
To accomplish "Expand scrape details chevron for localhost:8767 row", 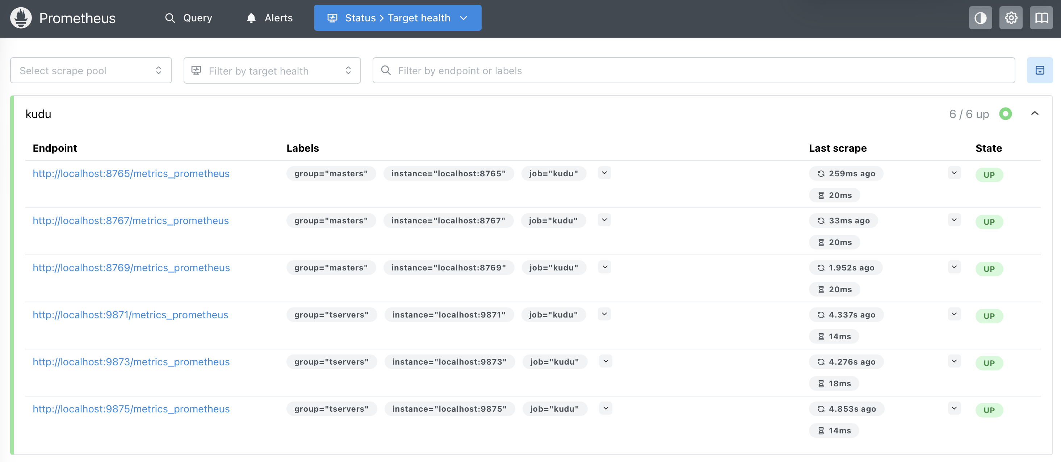I will point(954,220).
